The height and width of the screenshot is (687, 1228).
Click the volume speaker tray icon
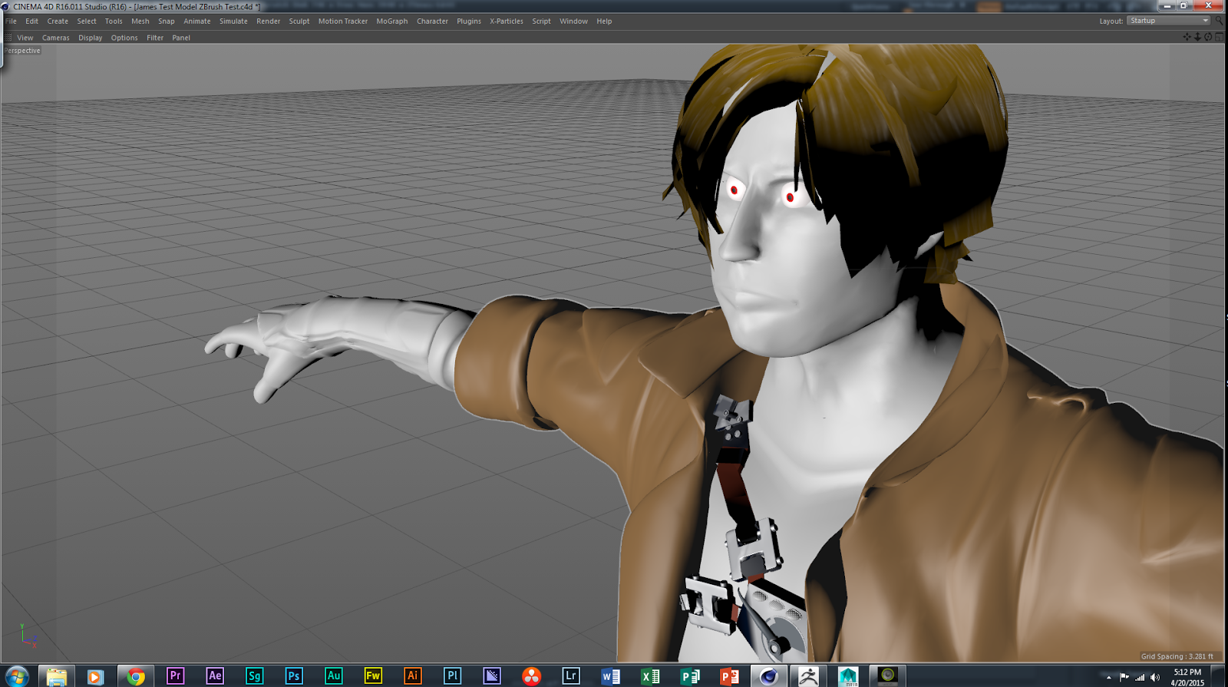[x=1155, y=677]
